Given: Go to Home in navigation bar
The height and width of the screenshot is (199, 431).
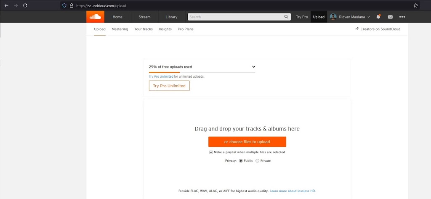Looking at the screenshot, I should click(117, 17).
